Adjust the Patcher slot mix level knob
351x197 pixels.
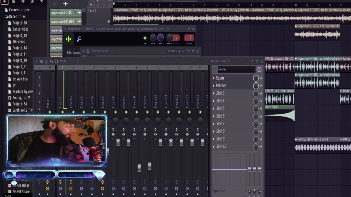[256, 86]
